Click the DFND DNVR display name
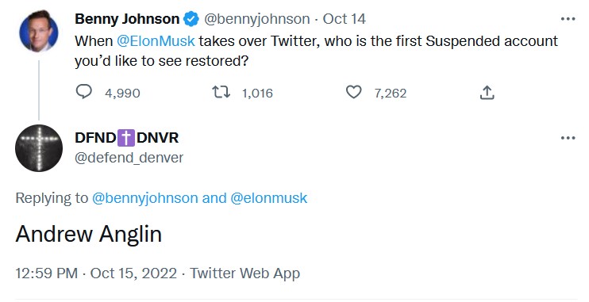This screenshot has height=302, width=589. pos(126,138)
